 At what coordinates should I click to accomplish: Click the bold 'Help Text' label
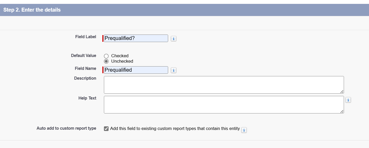tap(87, 98)
